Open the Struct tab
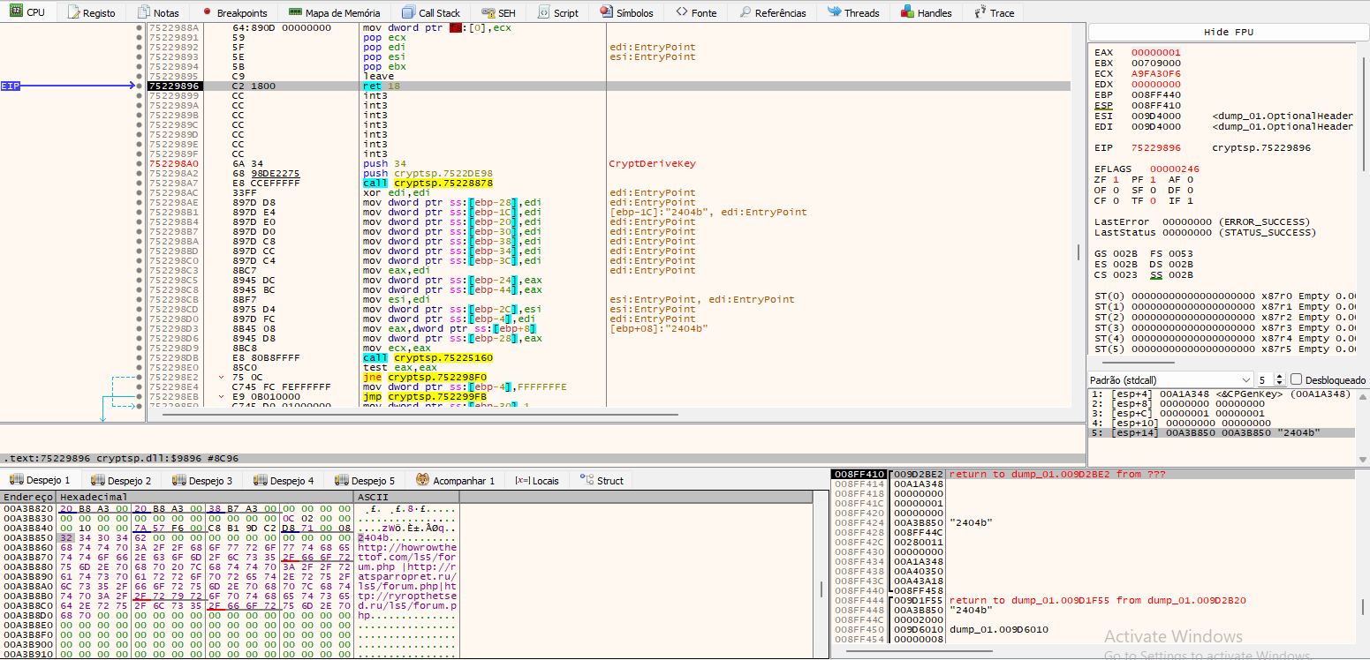Image resolution: width=1370 pixels, height=660 pixels. [602, 480]
